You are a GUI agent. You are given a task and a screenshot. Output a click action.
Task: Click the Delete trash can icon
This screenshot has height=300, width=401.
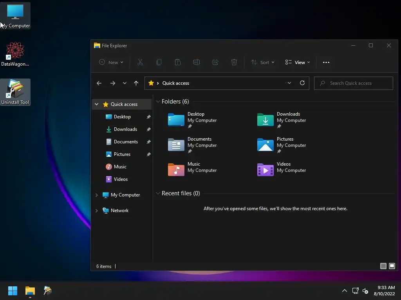point(234,62)
